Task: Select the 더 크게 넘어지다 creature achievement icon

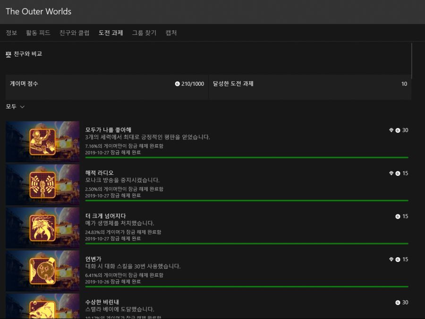Action: click(42, 228)
